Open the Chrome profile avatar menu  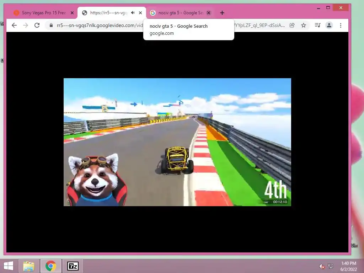(x=329, y=25)
